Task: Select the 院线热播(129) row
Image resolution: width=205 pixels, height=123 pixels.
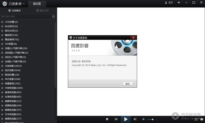Action: (x=27, y=75)
